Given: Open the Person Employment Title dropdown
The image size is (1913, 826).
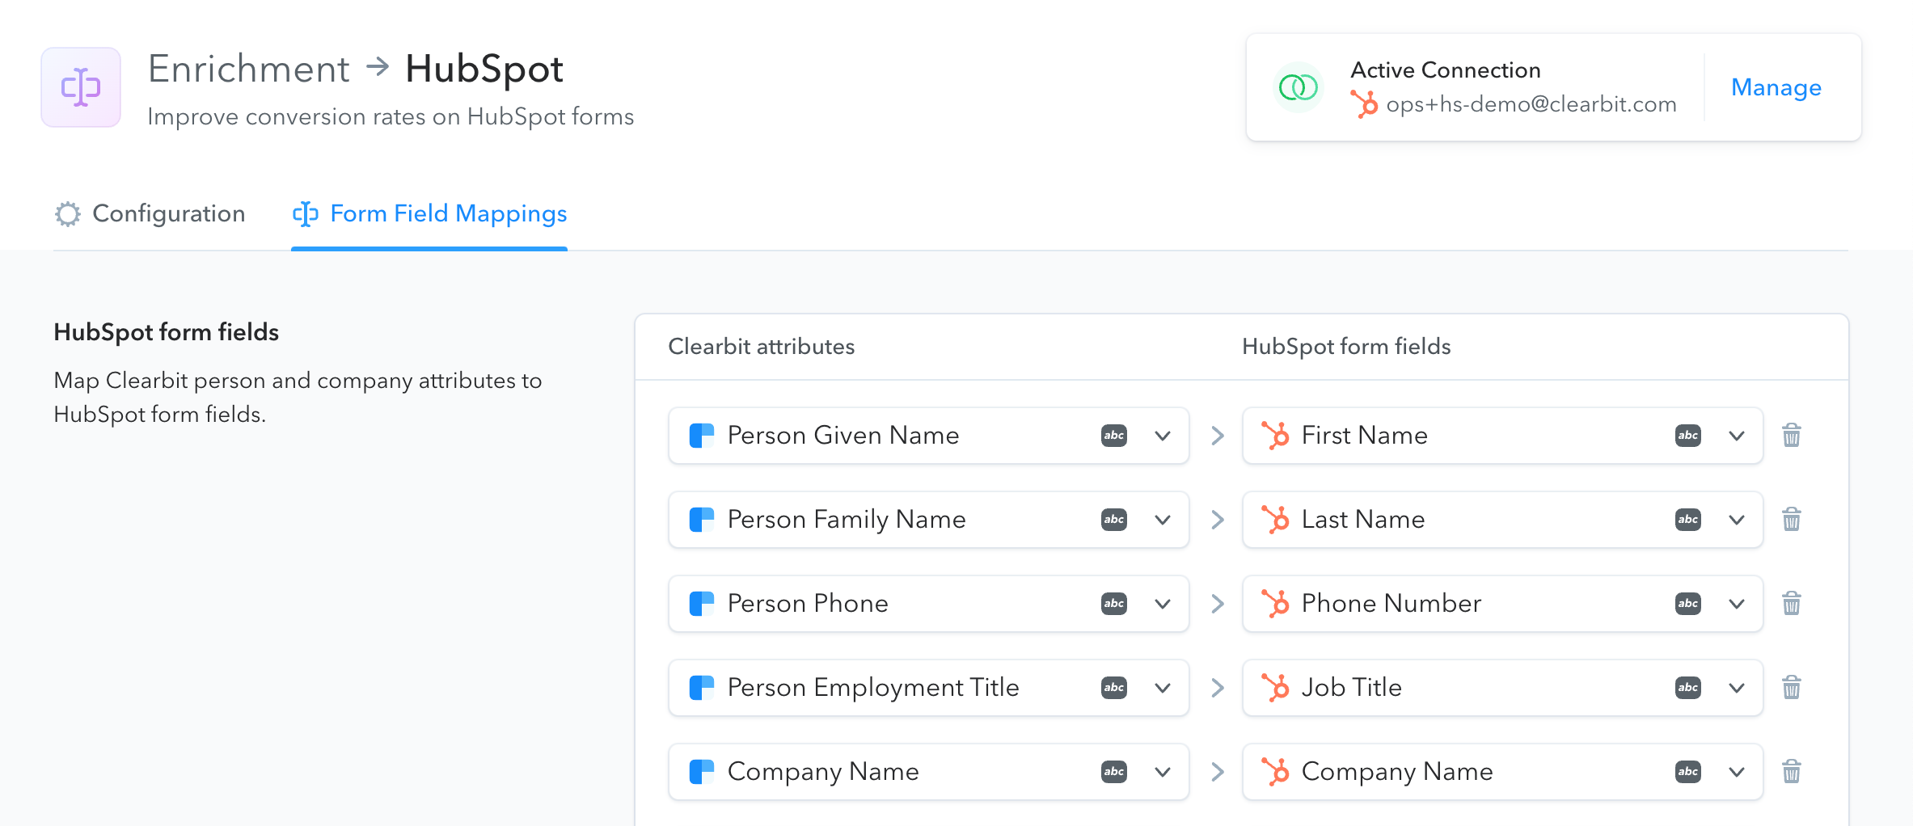Looking at the screenshot, I should click(929, 688).
